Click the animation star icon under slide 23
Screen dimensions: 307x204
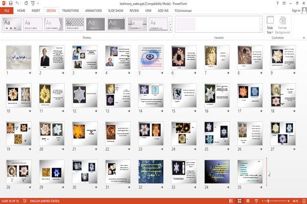tap(162, 149)
